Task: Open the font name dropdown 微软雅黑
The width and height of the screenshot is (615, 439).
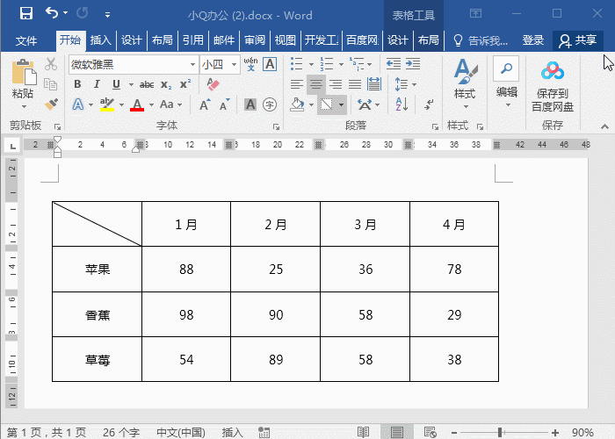Action: 134,64
